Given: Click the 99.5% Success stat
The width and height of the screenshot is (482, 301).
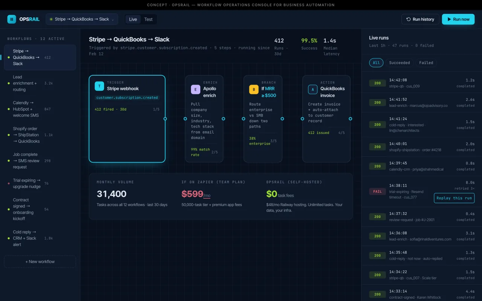Looking at the screenshot, I should pos(309,44).
